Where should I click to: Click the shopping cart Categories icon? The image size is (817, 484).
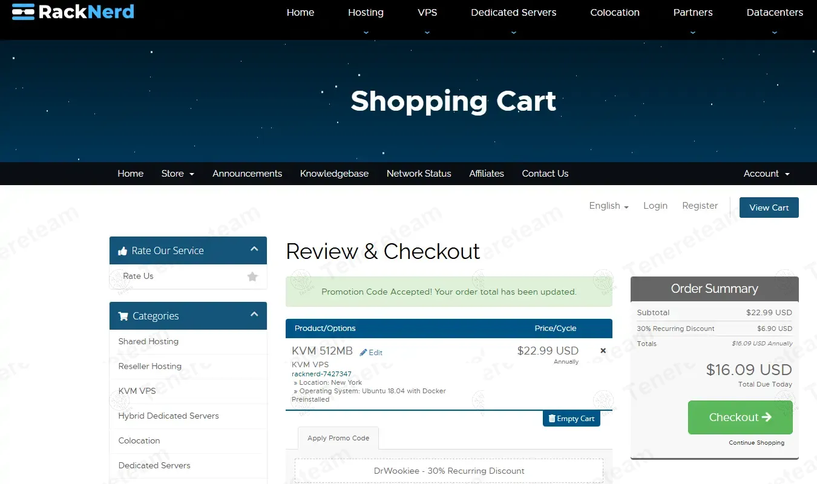pyautogui.click(x=123, y=316)
